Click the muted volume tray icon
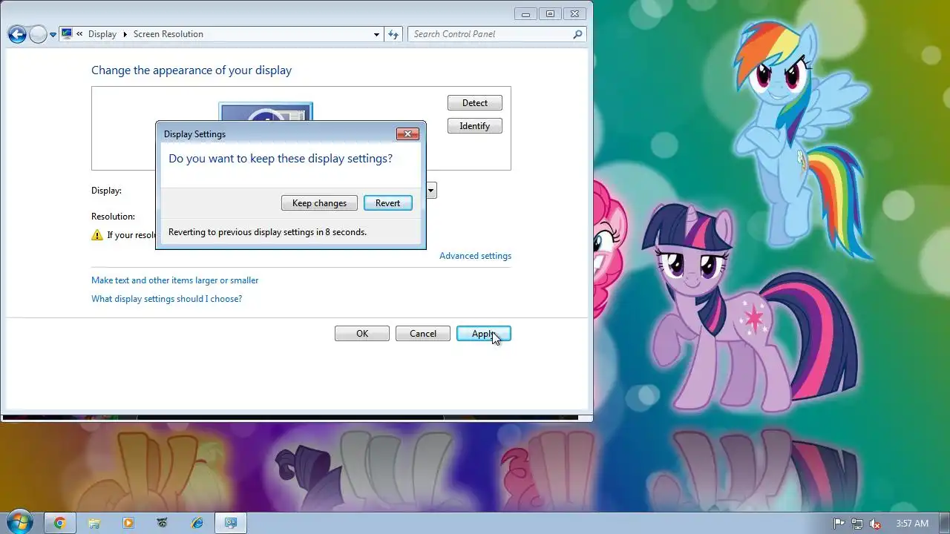 [x=875, y=524]
